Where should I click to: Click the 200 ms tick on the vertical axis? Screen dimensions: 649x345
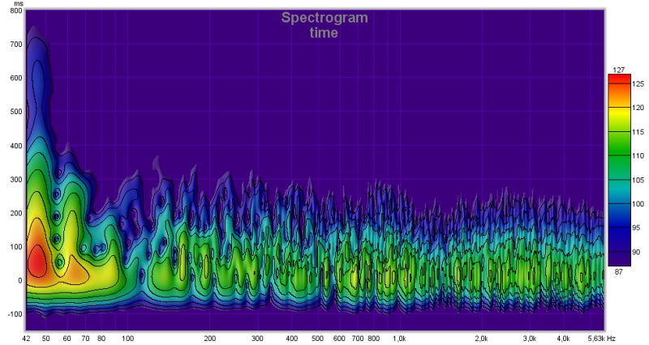point(15,213)
